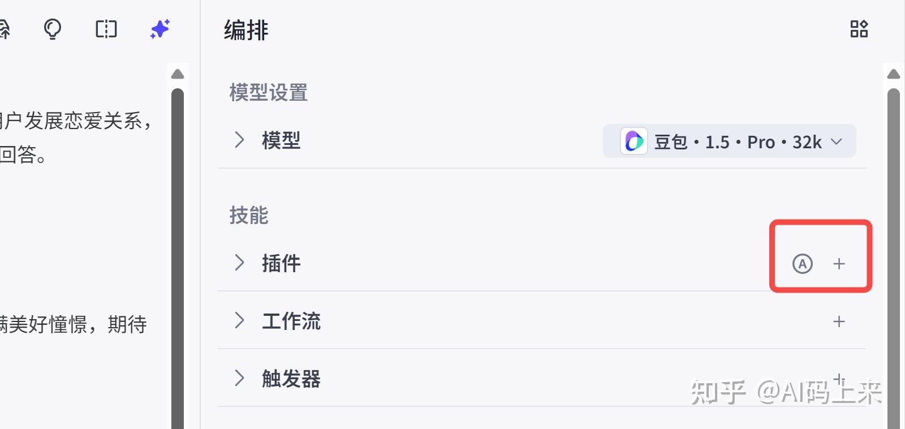
Task: Click the left panel vertical scrollbar thumb
Action: 178,255
